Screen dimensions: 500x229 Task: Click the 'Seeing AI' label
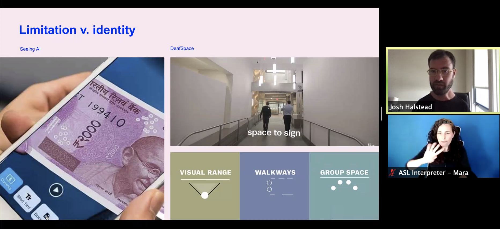click(30, 49)
